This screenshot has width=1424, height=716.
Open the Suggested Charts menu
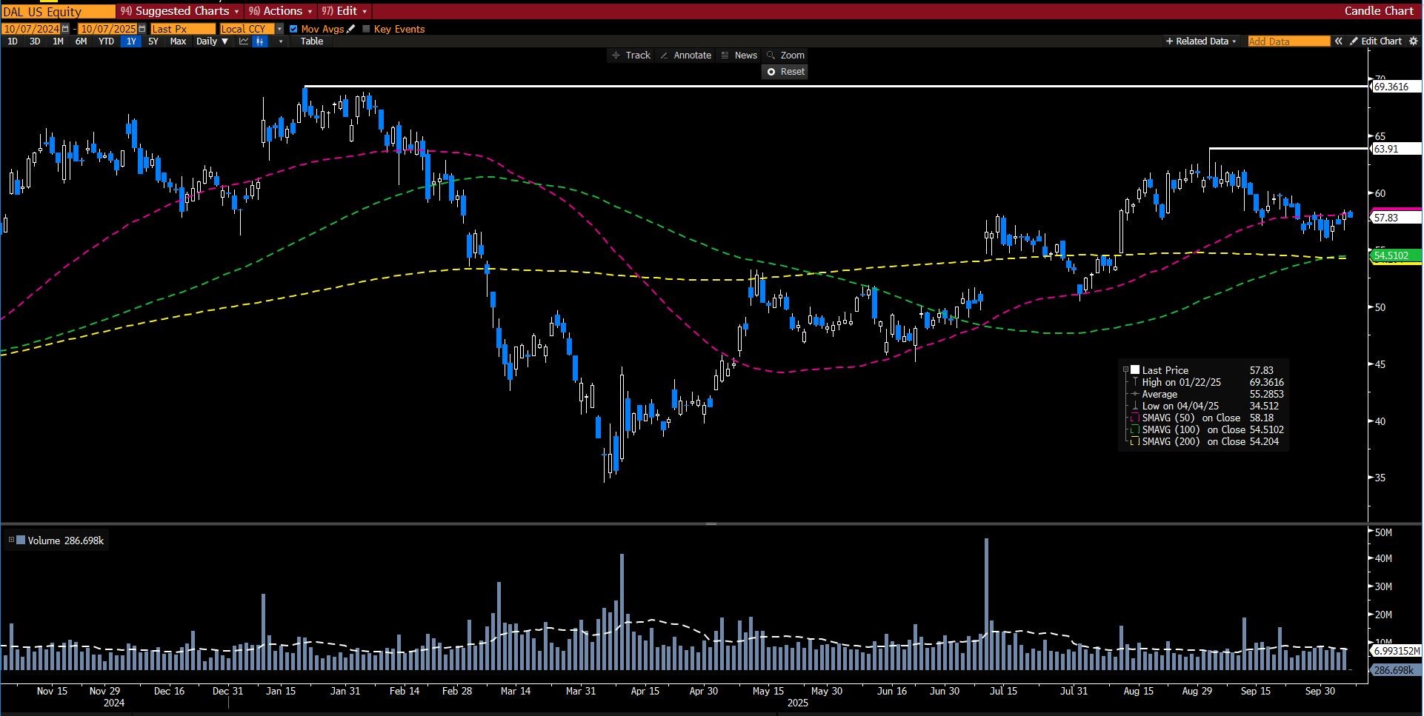181,11
